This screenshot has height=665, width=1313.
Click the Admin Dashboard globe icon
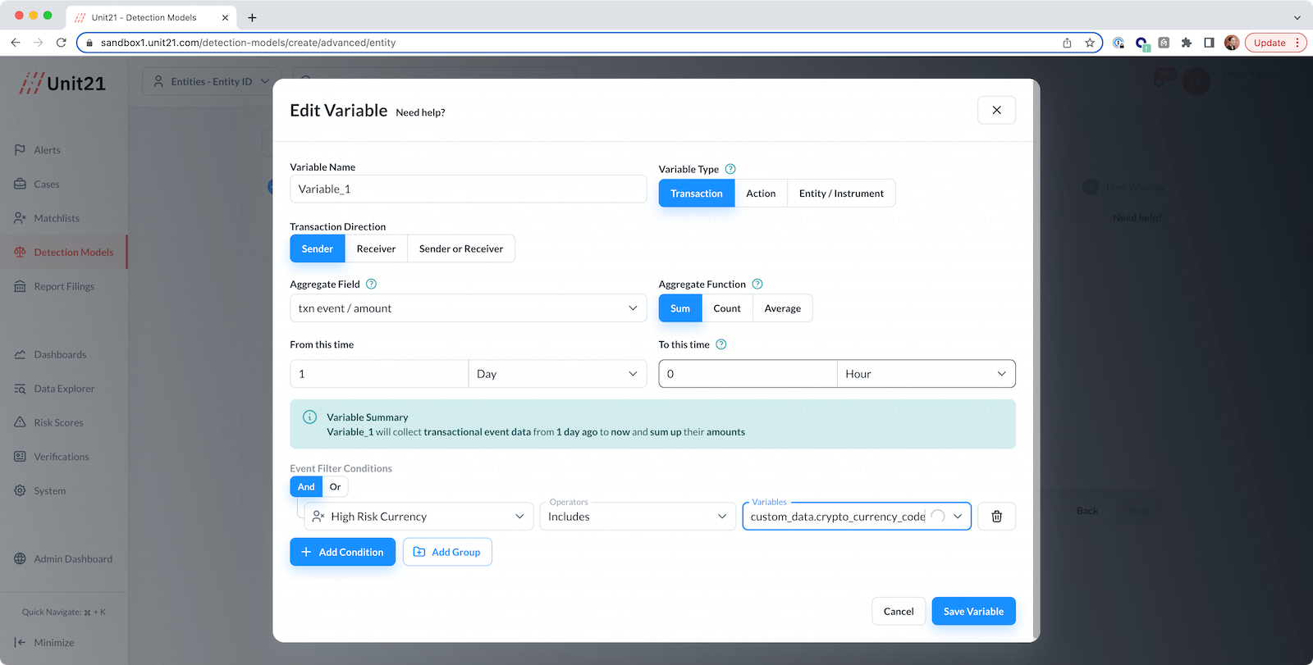pyautogui.click(x=20, y=558)
